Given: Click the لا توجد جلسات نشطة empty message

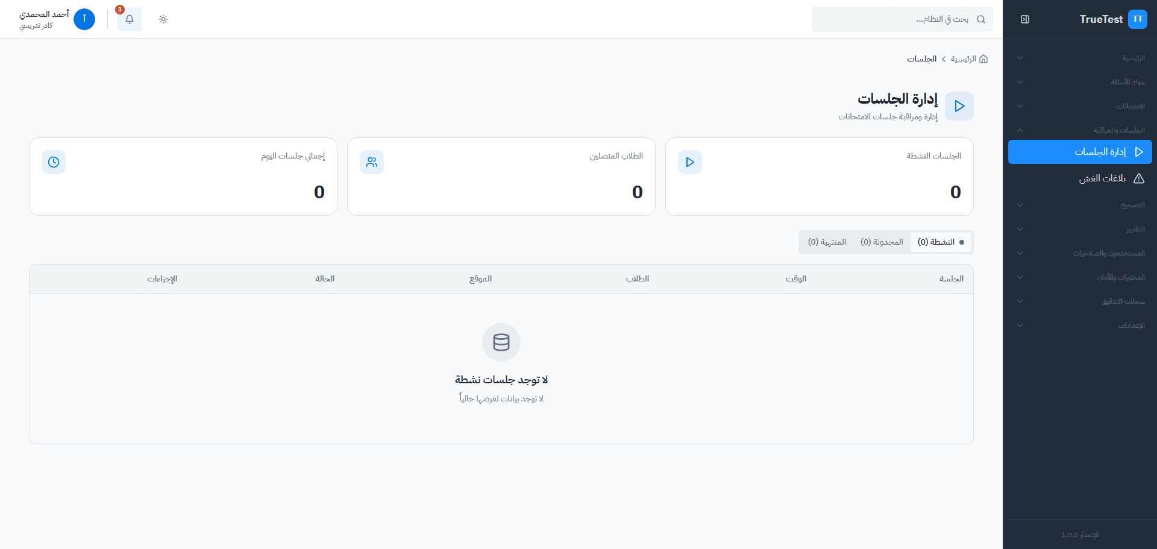Looking at the screenshot, I should click(501, 380).
